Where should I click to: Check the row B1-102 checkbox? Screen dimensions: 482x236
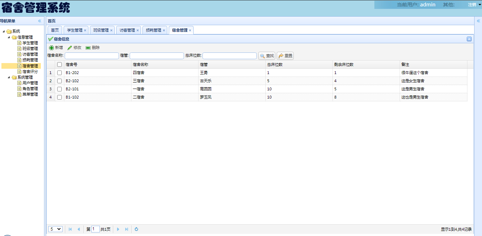tap(59, 97)
